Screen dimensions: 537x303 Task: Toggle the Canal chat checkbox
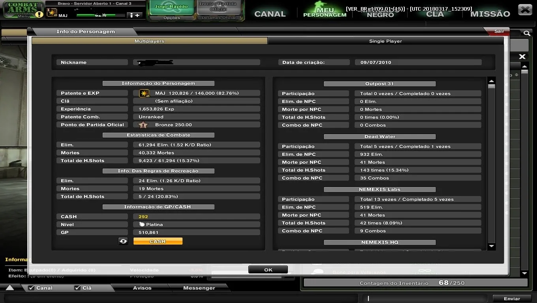pyautogui.click(x=31, y=288)
